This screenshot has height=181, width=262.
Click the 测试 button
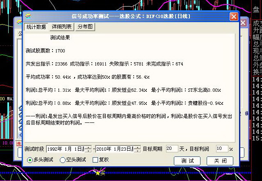(187, 161)
